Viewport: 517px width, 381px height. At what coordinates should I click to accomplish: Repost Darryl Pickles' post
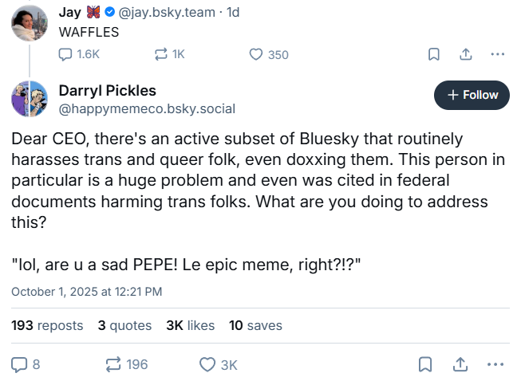(x=115, y=364)
